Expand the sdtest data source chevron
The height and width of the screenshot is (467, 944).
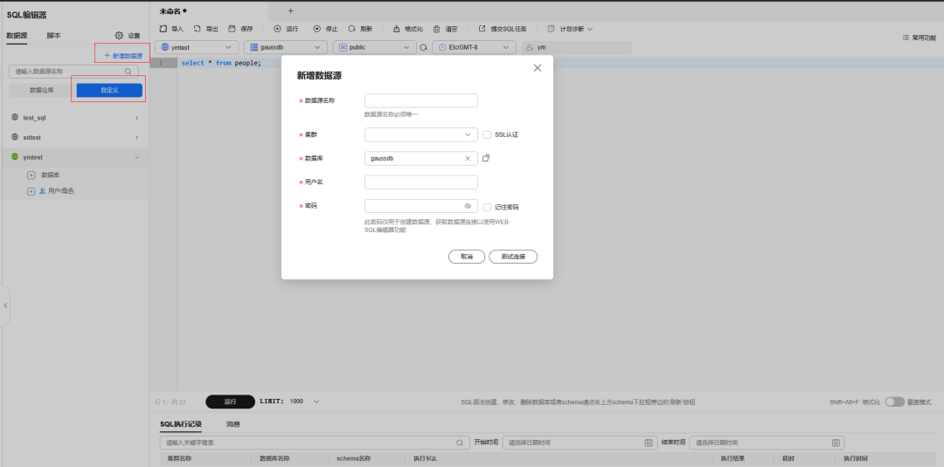[136, 138]
